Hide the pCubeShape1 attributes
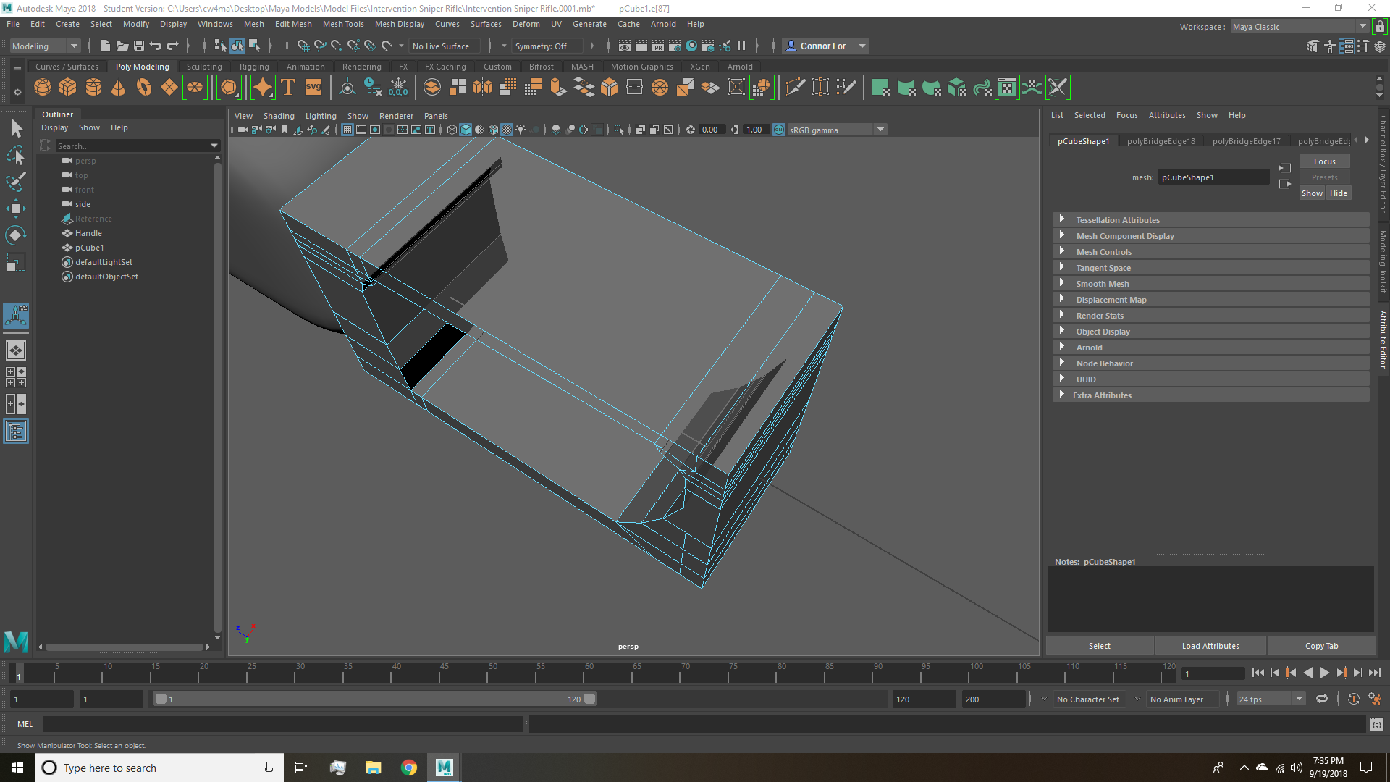 [x=1339, y=193]
